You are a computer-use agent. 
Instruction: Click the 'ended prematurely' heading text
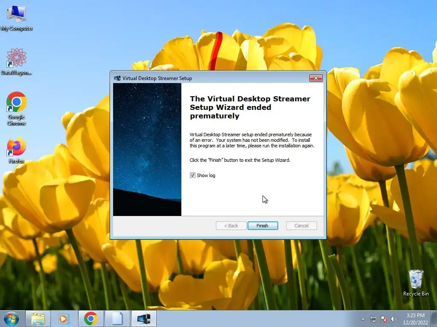click(x=250, y=107)
